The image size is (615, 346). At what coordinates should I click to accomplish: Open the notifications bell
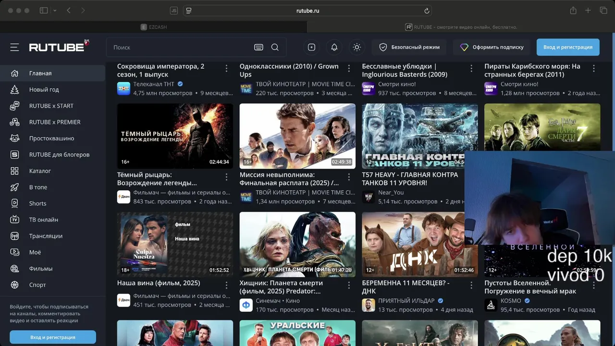coord(334,47)
